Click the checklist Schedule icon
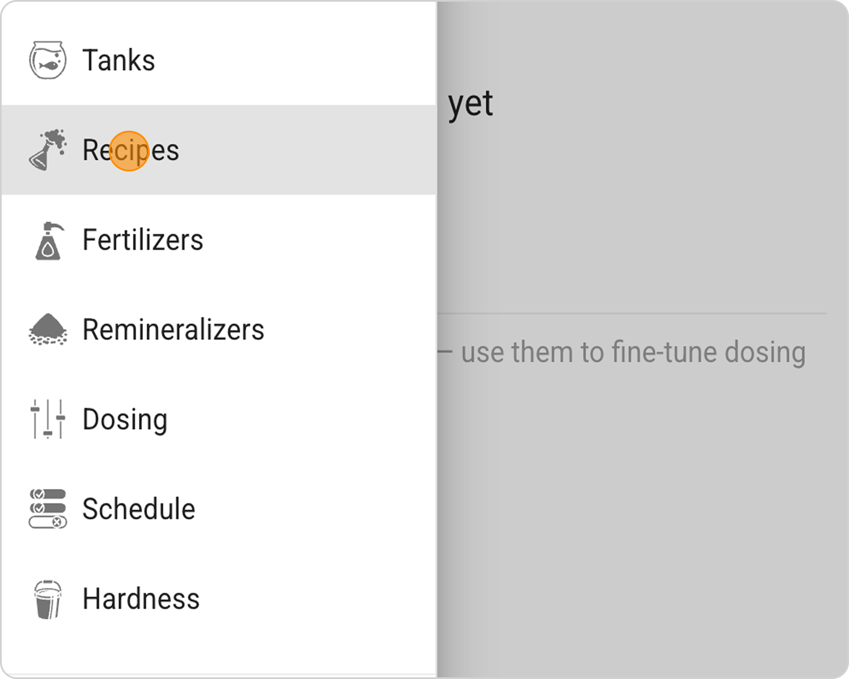Screen dimensions: 849x679 click(x=48, y=509)
